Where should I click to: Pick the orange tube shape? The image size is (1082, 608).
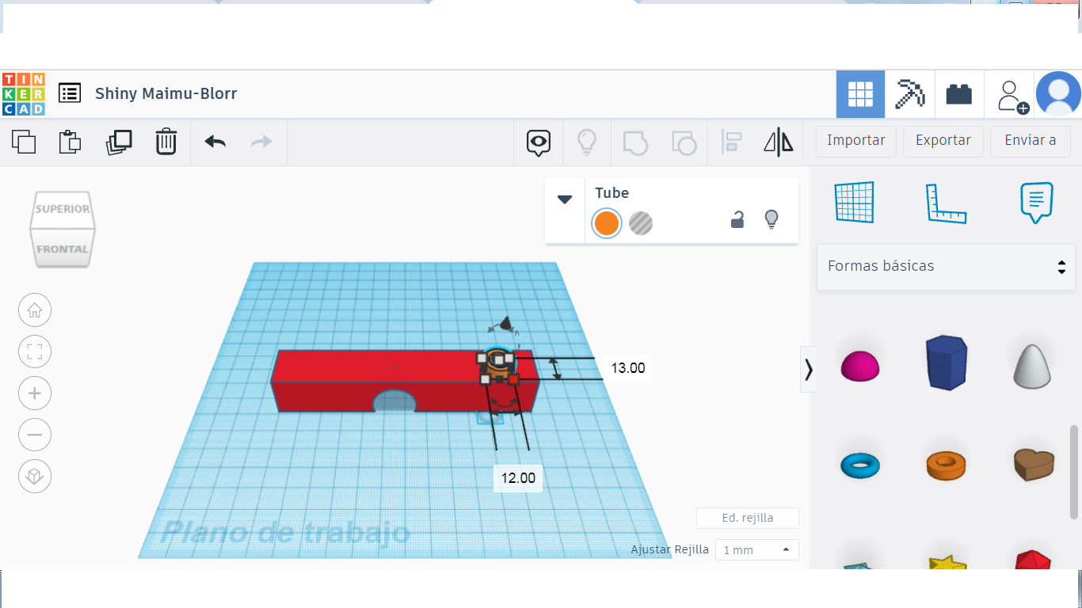coord(947,465)
